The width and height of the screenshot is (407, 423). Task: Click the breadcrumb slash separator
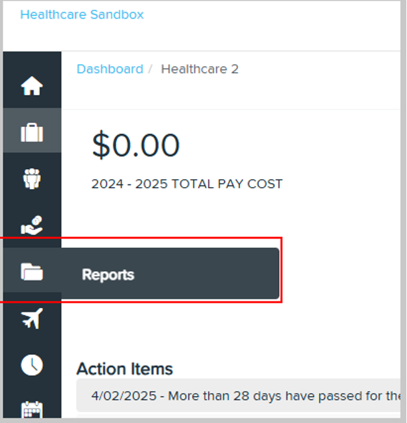tap(151, 69)
